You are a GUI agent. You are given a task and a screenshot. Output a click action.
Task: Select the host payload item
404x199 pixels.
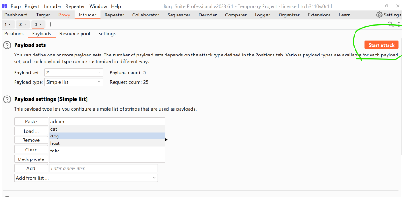click(107, 143)
